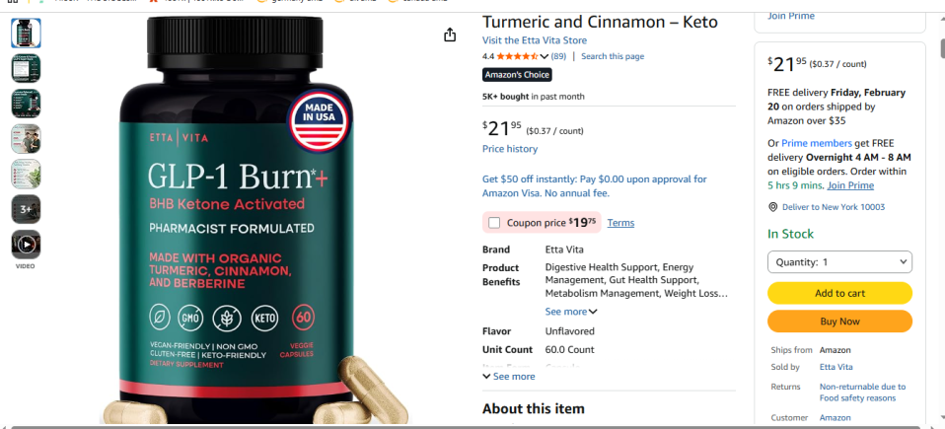Tick the Coupon price checkbox
This screenshot has height=429, width=945.
494,223
